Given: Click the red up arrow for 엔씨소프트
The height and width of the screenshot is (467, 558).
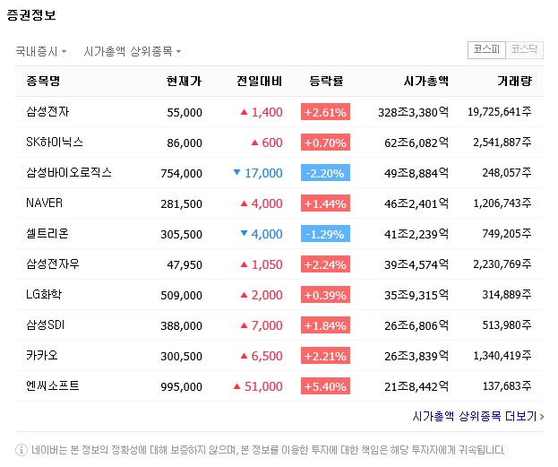Looking at the screenshot, I should click(236, 386).
